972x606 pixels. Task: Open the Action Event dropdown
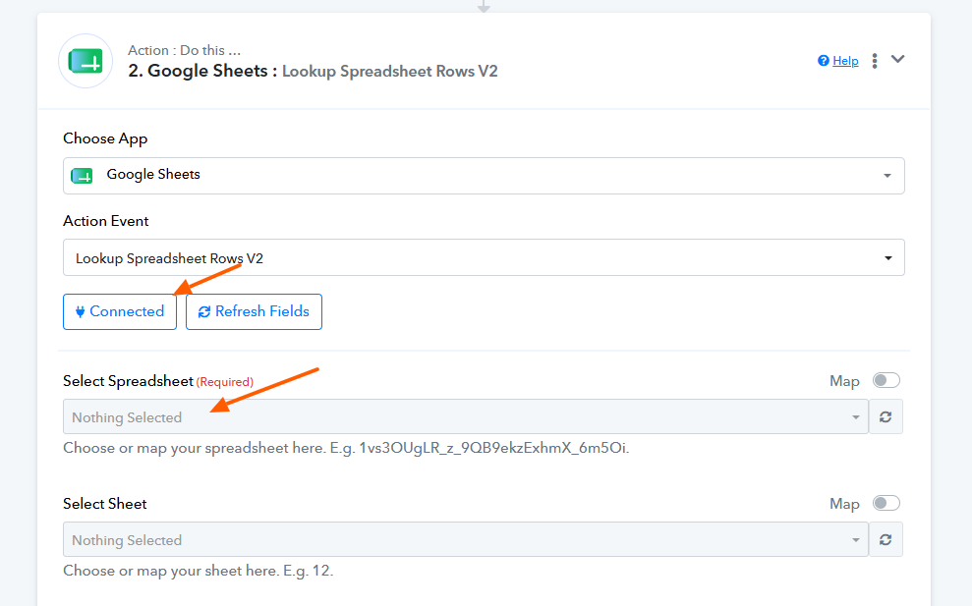484,257
